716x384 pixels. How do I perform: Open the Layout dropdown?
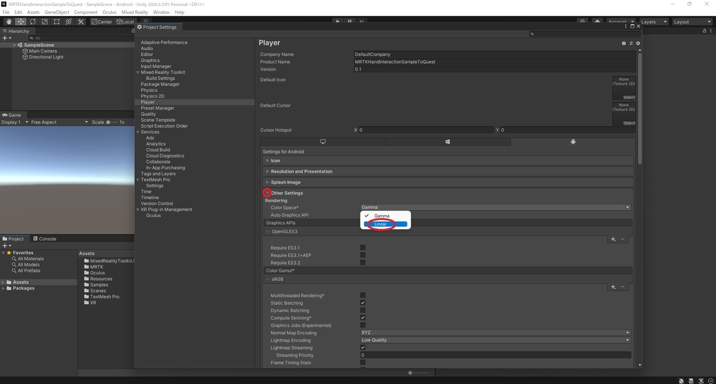pyautogui.click(x=691, y=22)
